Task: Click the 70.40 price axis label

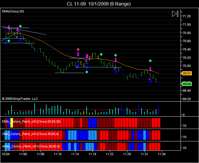Action: pyautogui.click(x=187, y=49)
